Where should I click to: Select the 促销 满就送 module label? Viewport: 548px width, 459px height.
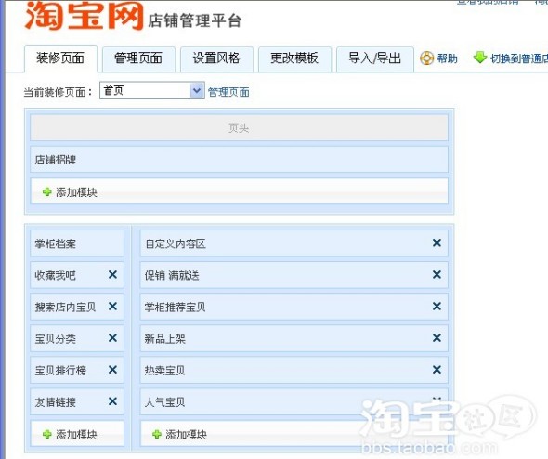172,275
